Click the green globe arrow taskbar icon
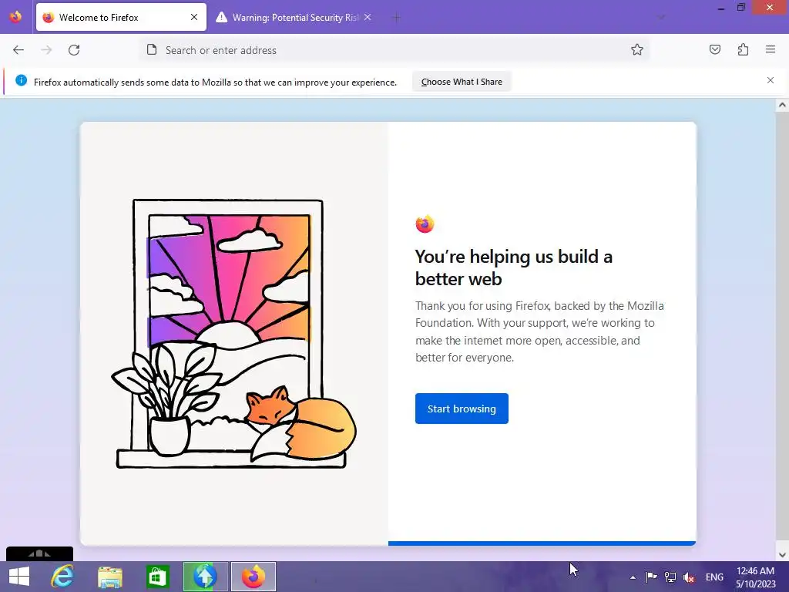The image size is (789, 592). 205,577
